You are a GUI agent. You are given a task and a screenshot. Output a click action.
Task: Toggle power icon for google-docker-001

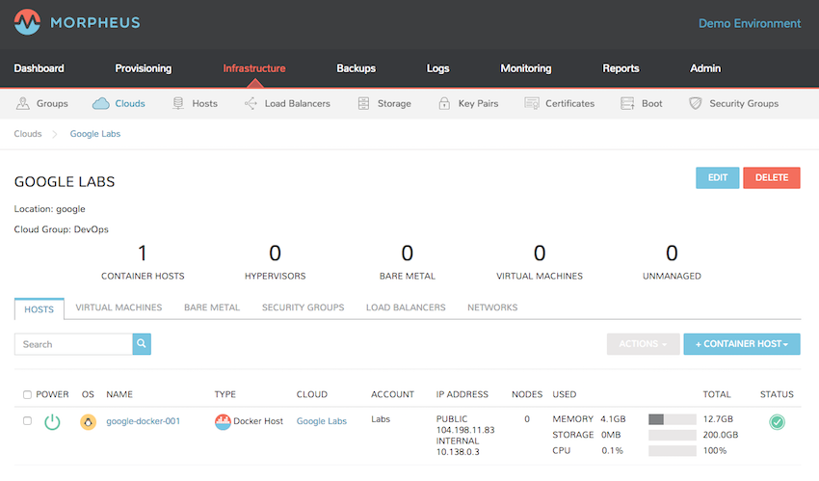(52, 421)
